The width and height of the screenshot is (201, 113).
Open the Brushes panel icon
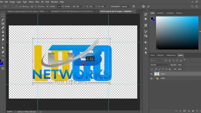pyautogui.click(x=146, y=31)
